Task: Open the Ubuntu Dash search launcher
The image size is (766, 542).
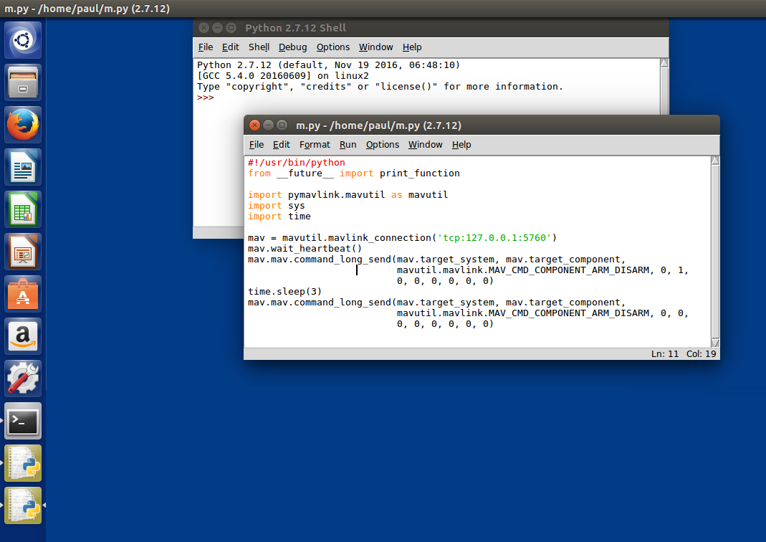Action: coord(23,39)
